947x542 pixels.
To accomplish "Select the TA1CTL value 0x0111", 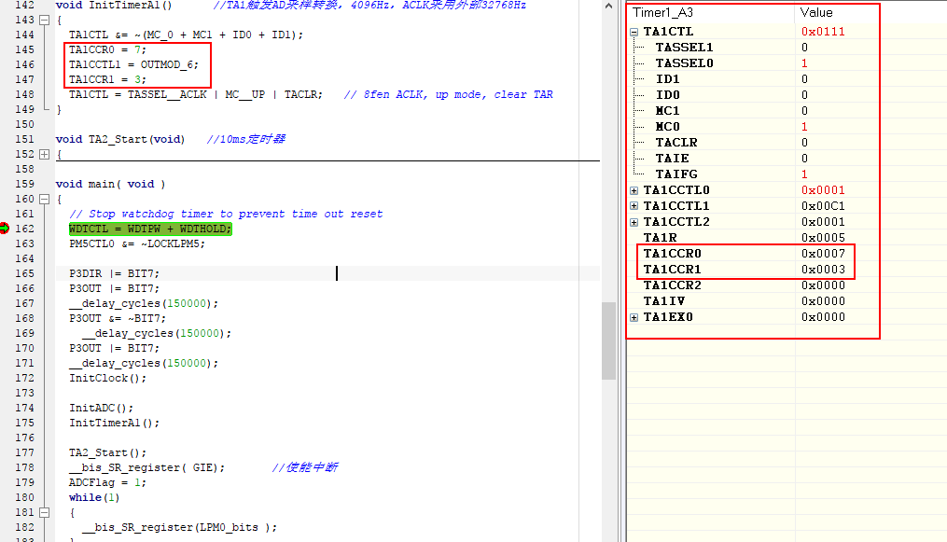I will 823,32.
